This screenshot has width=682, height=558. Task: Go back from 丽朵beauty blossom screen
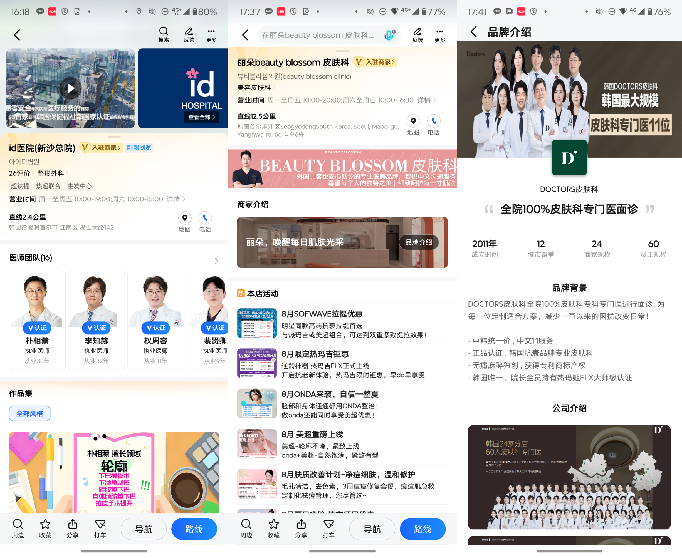(x=245, y=35)
